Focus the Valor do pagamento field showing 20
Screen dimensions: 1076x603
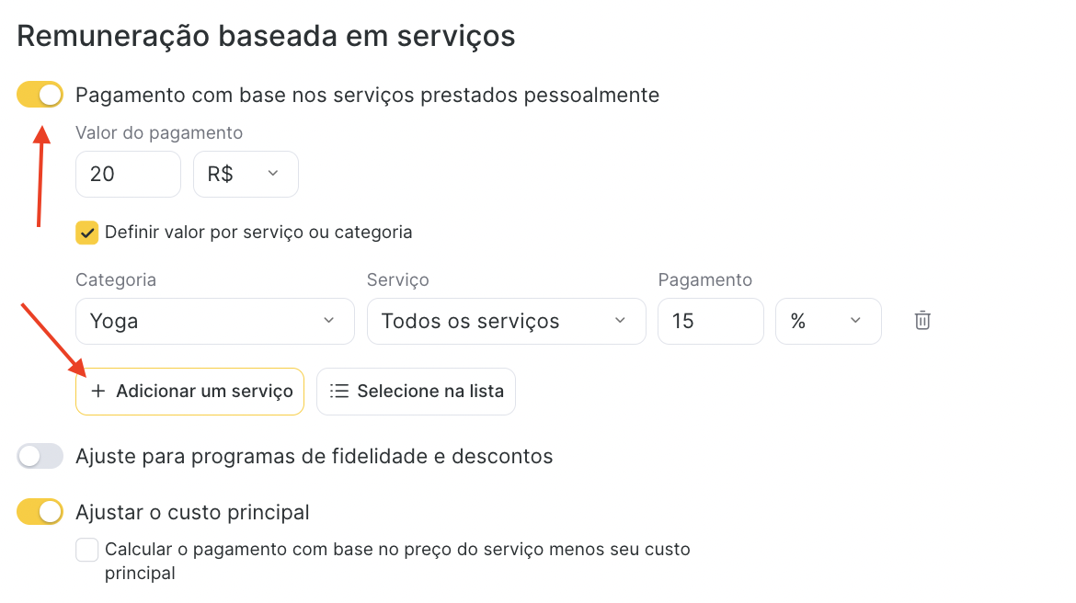(129, 175)
